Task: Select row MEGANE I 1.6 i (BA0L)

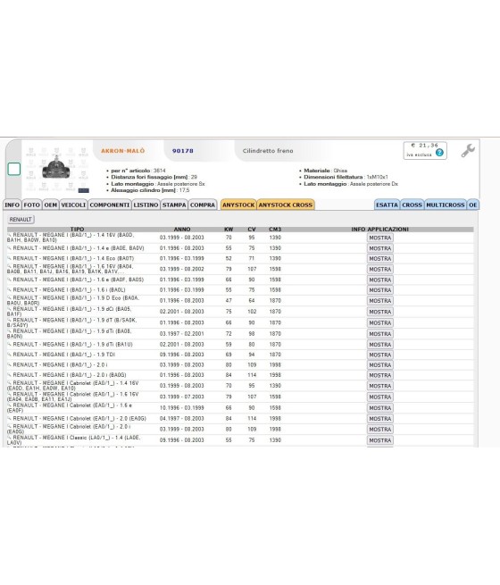Action: click(240, 290)
